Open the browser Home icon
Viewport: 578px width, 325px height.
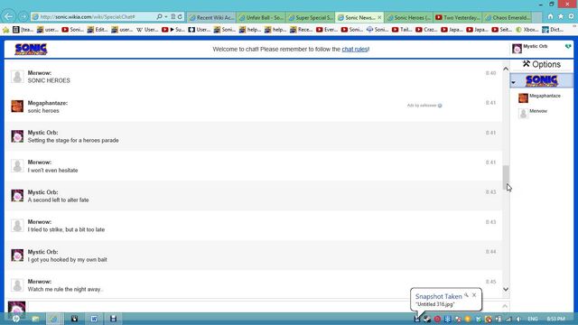point(550,16)
